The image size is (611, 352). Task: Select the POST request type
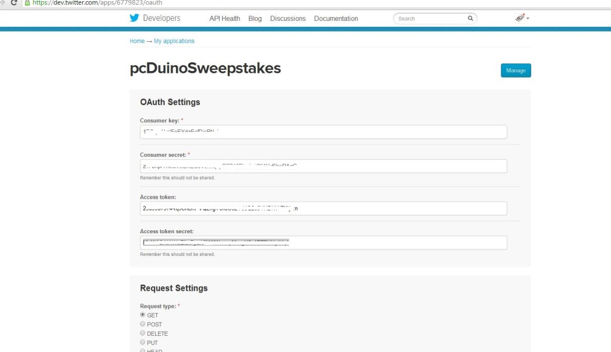[143, 324]
